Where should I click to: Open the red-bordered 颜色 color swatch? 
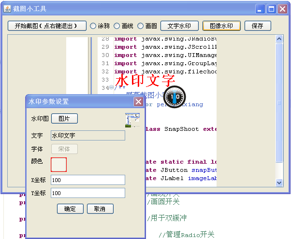click(58, 165)
